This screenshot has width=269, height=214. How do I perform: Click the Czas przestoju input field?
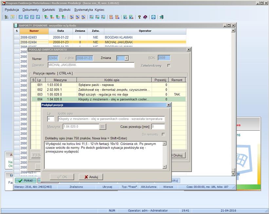pyautogui.click(x=158, y=127)
